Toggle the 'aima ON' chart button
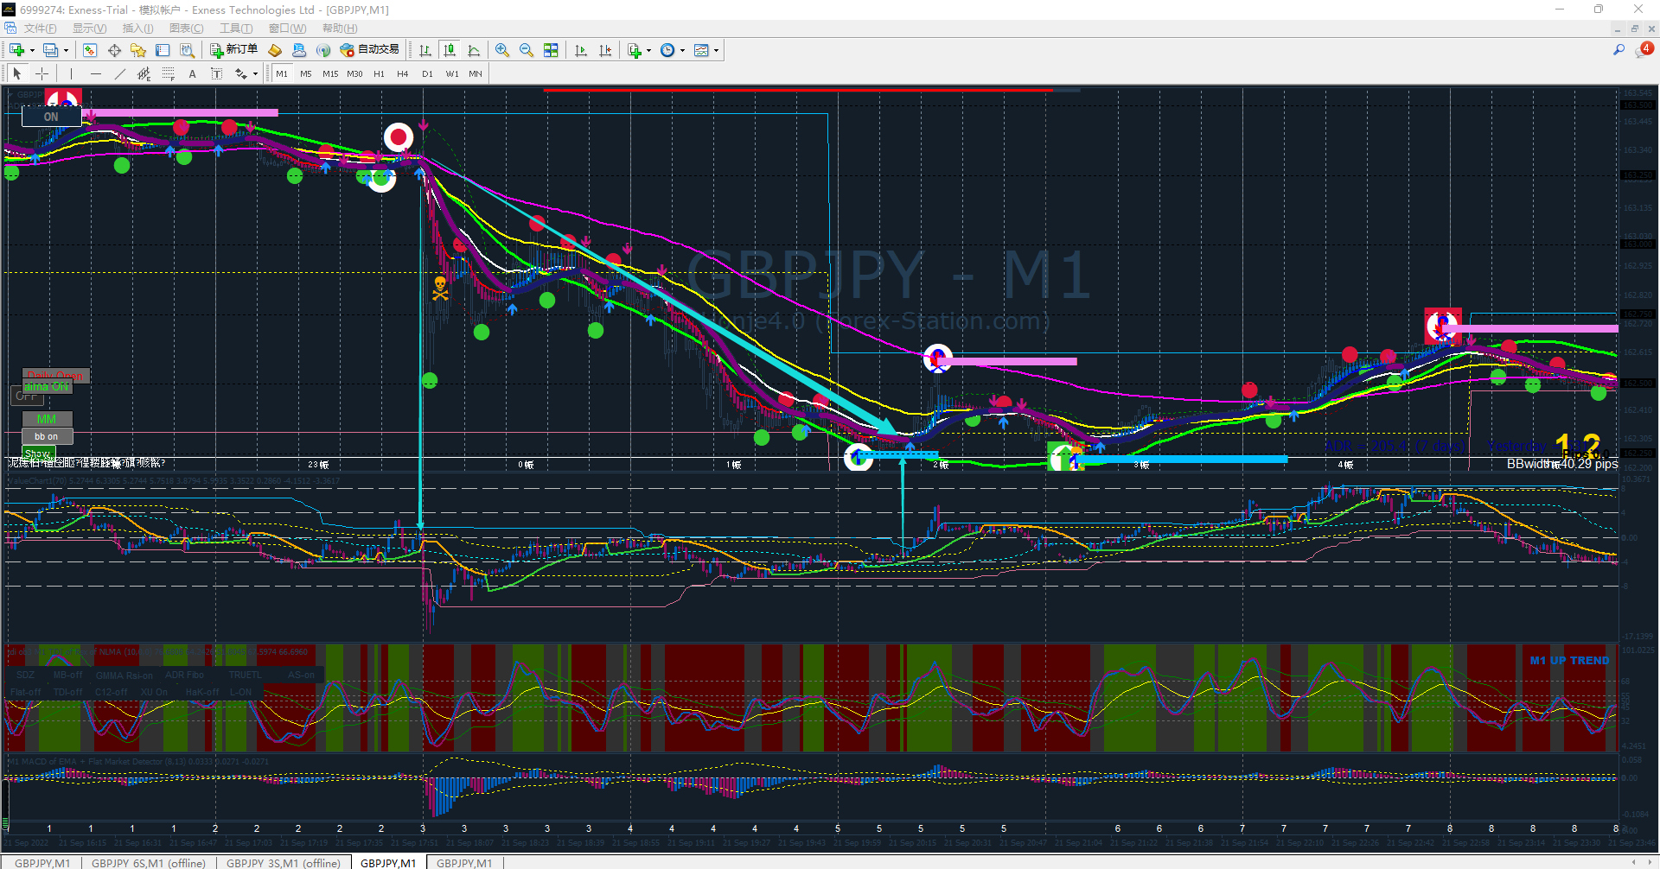This screenshot has width=1660, height=869. point(47,387)
